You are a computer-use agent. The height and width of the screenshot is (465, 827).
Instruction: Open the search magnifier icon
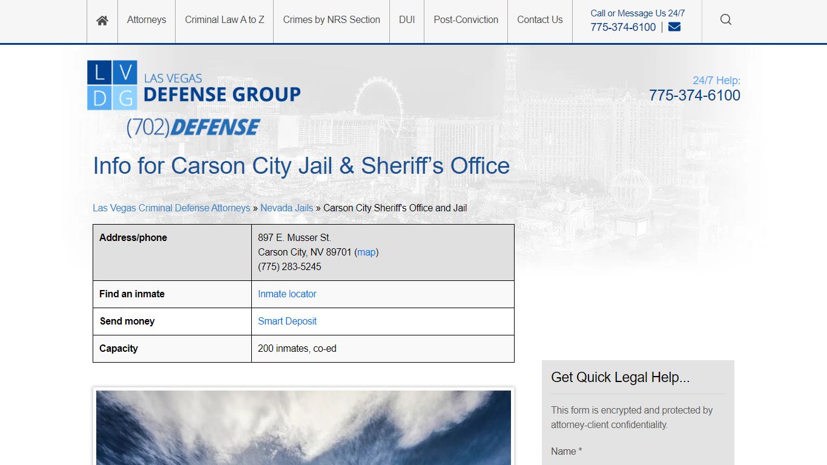[726, 19]
